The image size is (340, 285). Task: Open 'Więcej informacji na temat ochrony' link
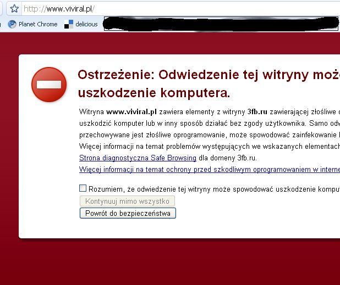210,169
